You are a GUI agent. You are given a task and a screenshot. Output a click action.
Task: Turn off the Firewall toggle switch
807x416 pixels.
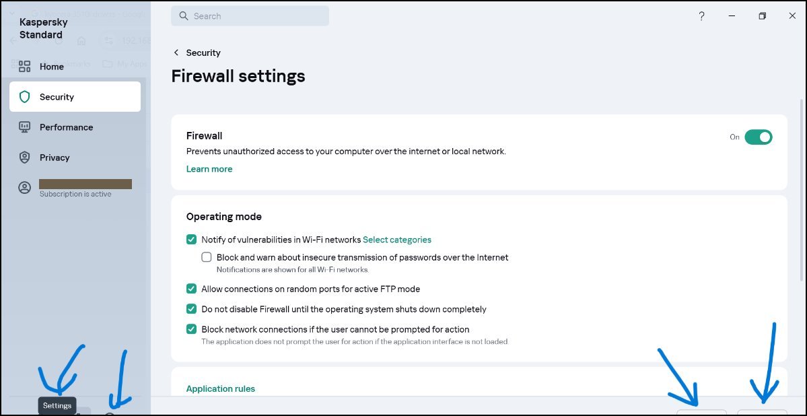pos(758,137)
